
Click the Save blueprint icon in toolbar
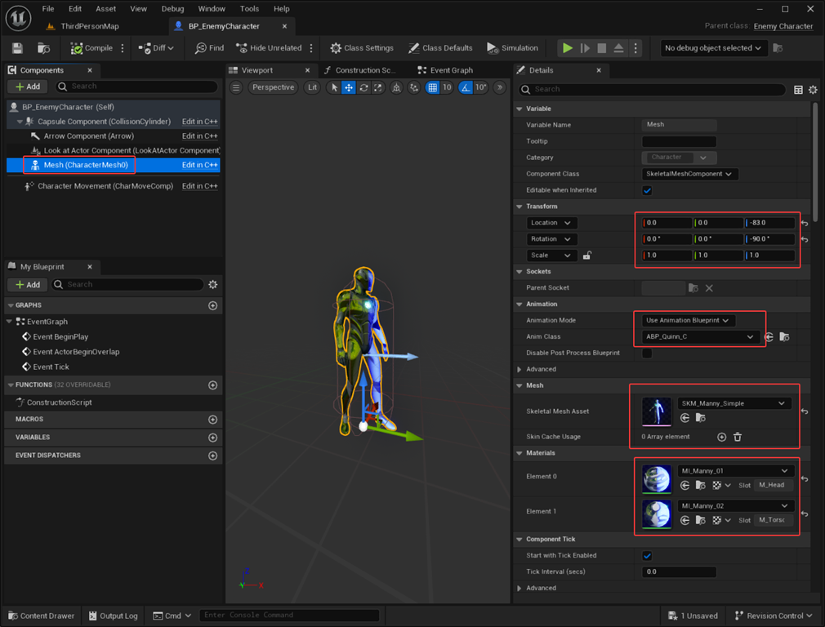17,48
